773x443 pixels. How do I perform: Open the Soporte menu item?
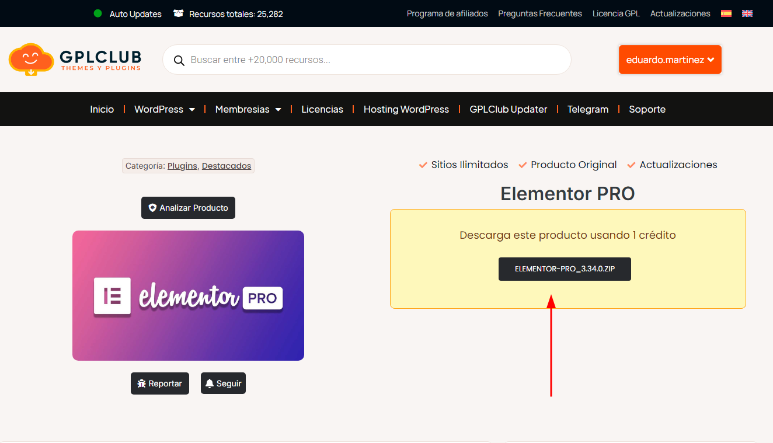pos(647,109)
